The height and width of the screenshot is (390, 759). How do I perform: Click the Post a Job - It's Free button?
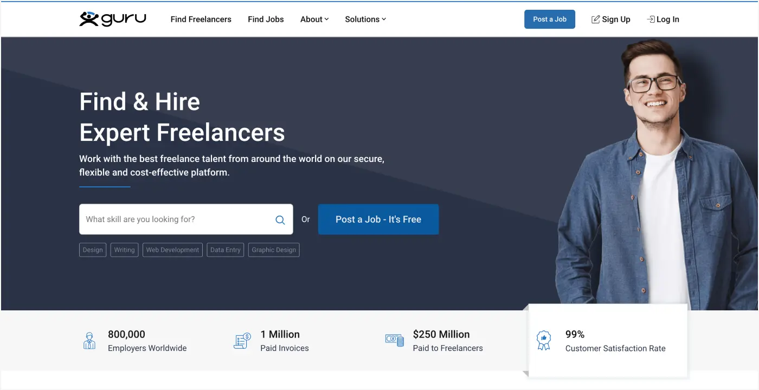378,219
